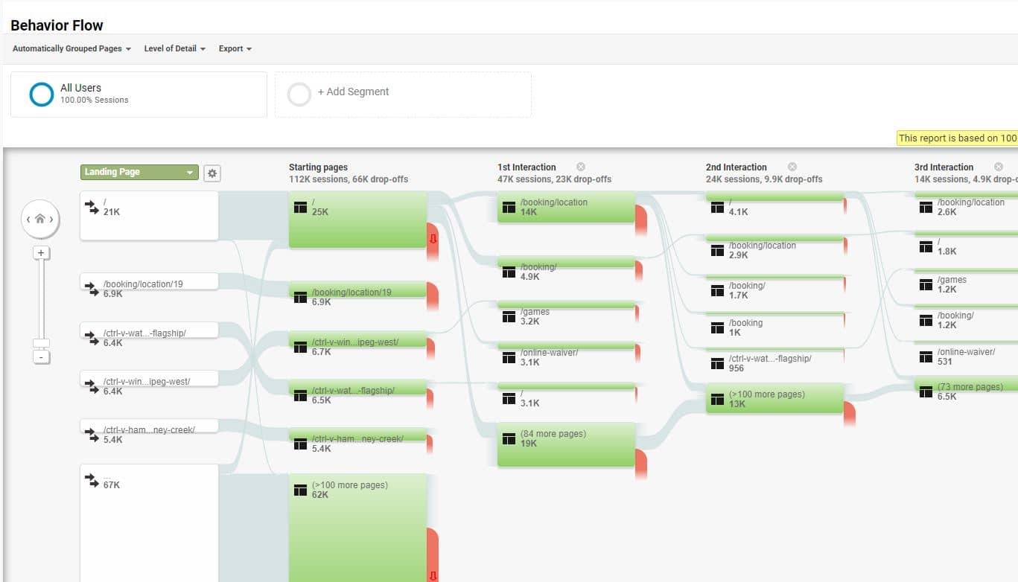
Task: Click the home navigation icon
Action: click(40, 219)
